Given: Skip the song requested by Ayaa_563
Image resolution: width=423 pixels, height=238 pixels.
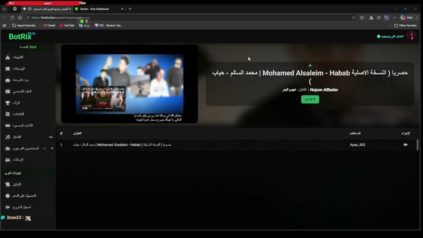Looking at the screenshot, I should click(x=405, y=145).
